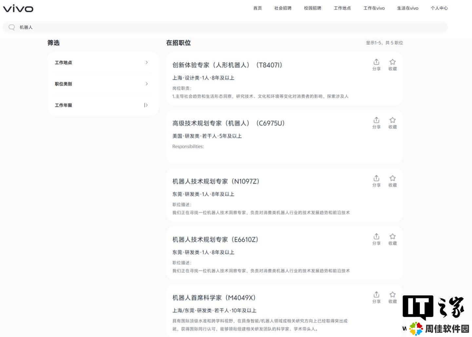This screenshot has width=472, height=337.
Task: Click result count 显示1-5, 共 5 职位
Action: tap(384, 43)
